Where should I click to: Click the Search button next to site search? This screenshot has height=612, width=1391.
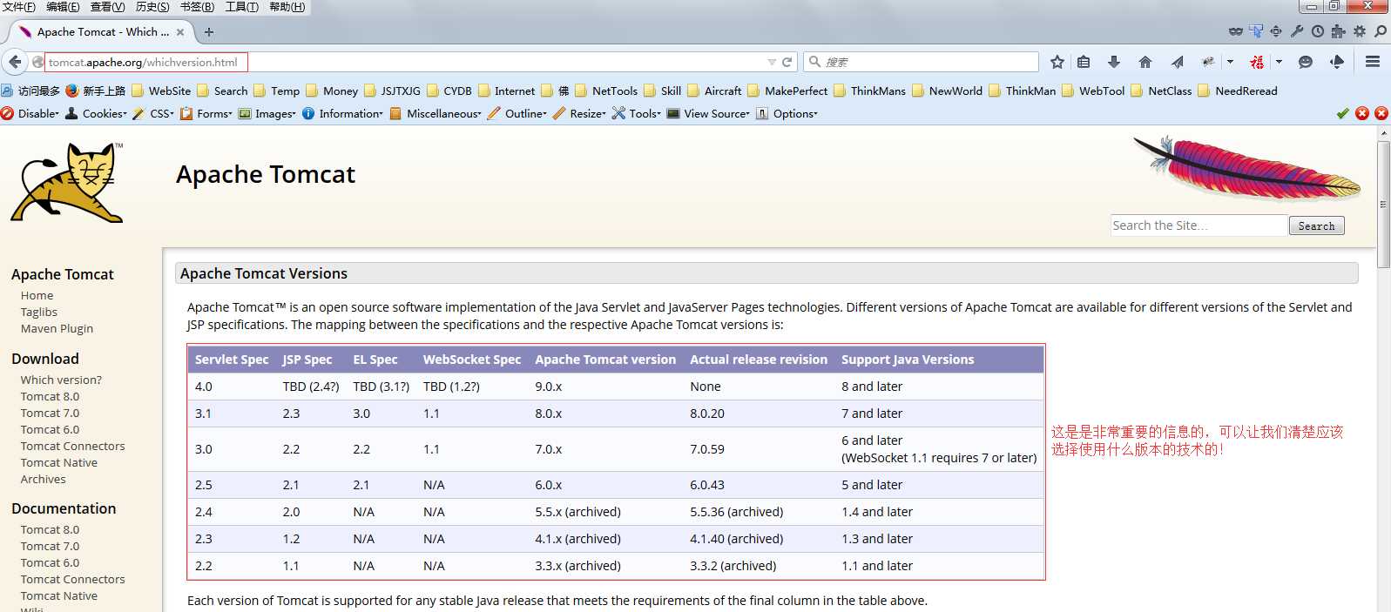[x=1316, y=225]
